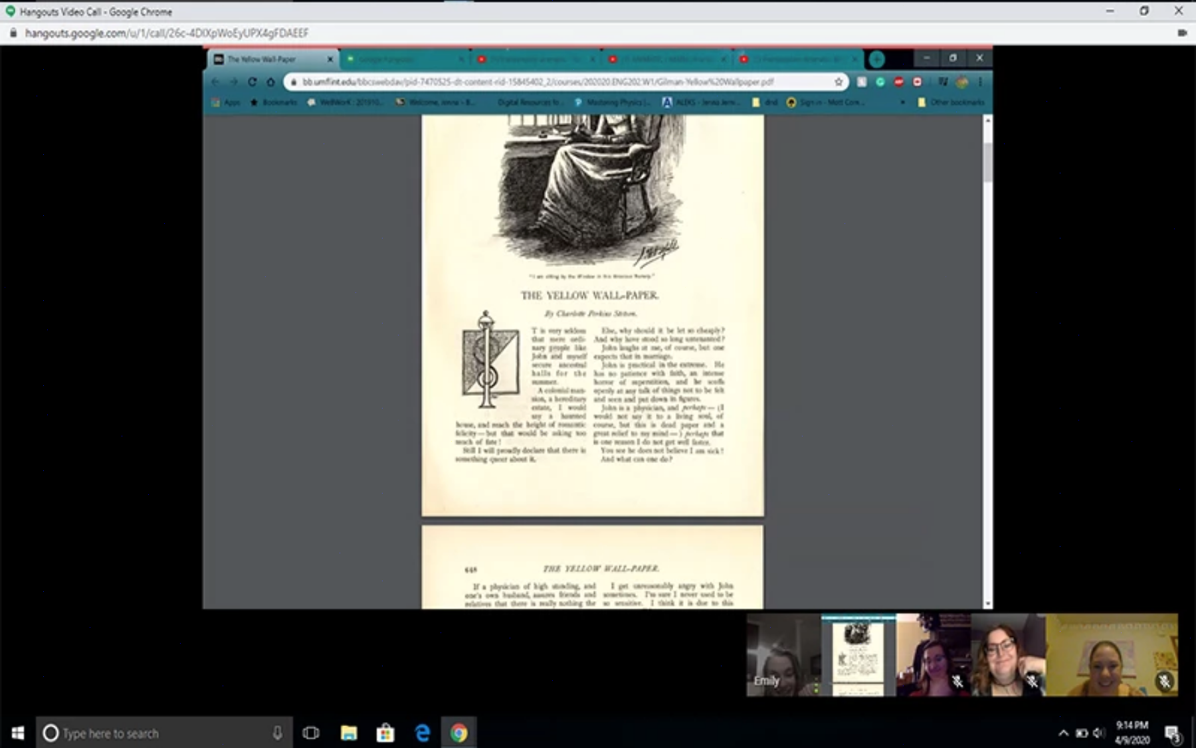
Task: Open the Windows notification center
Action: click(1173, 733)
